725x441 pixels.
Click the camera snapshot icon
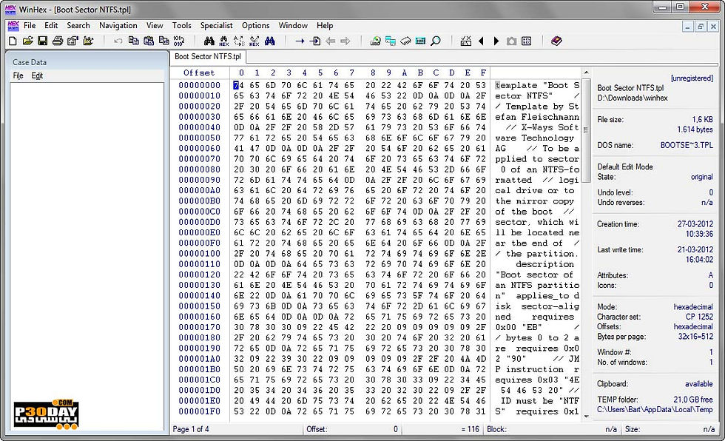[x=511, y=41]
